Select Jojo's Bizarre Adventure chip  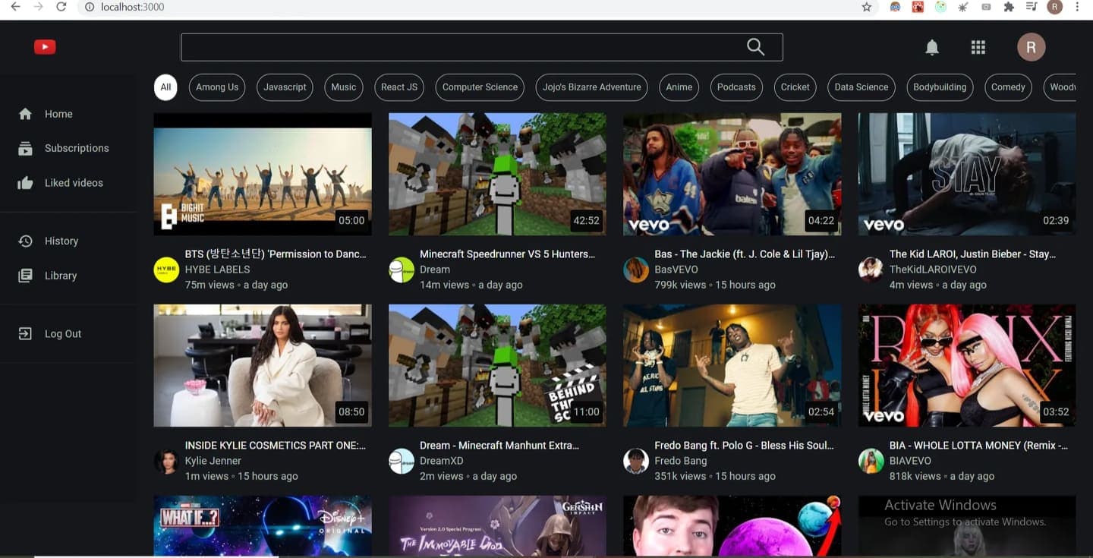(592, 87)
